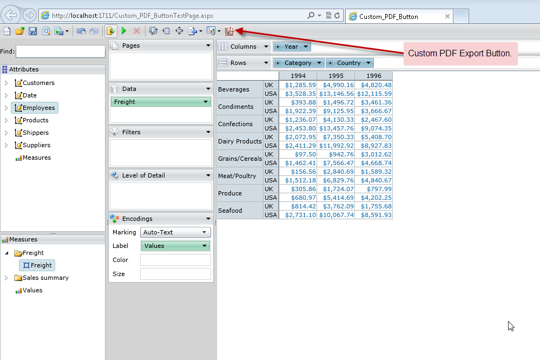This screenshot has height=360, width=540.
Task: Toggle the auto-execute query button
Action: [x=110, y=31]
